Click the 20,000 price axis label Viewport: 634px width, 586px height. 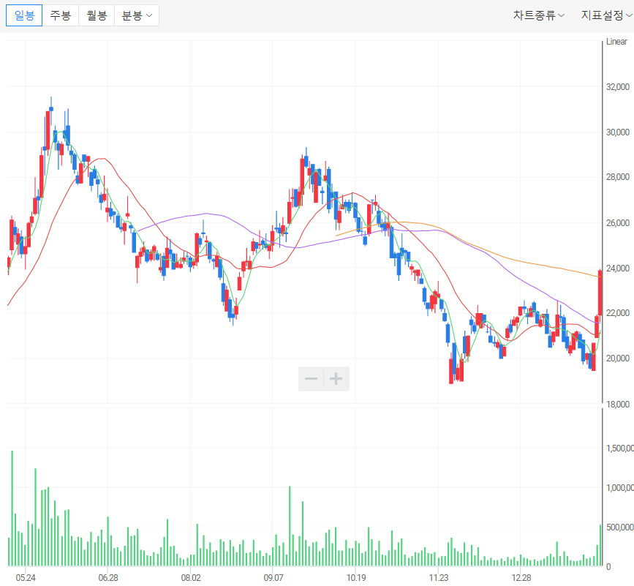618,358
